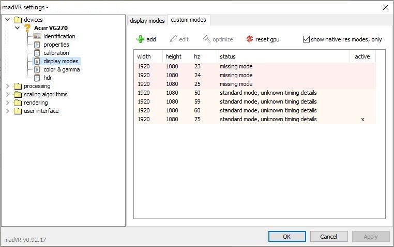Screen dimensions: 394x247
Task: Sort by the height column header
Action: click(177, 56)
